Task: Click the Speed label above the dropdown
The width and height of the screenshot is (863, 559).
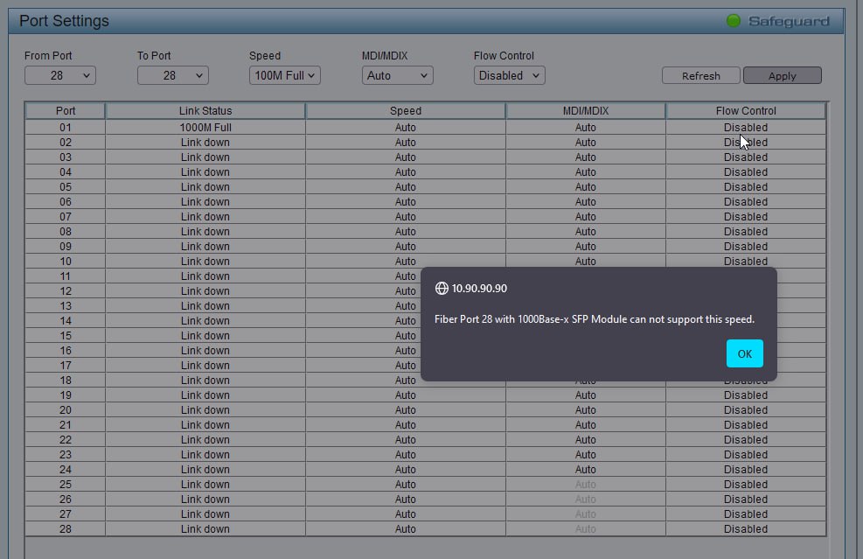Action: click(x=265, y=56)
